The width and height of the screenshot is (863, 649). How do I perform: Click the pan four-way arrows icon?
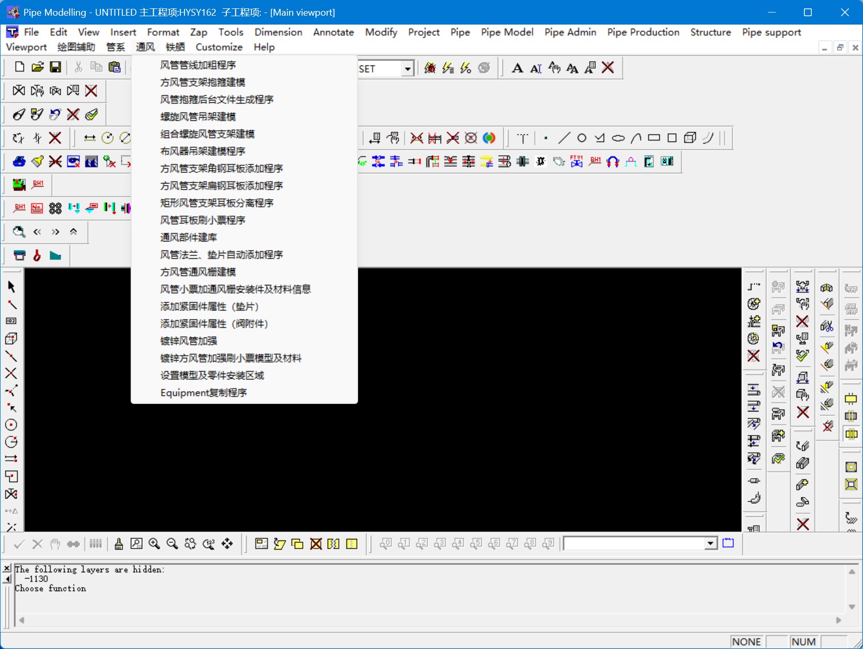click(x=227, y=544)
